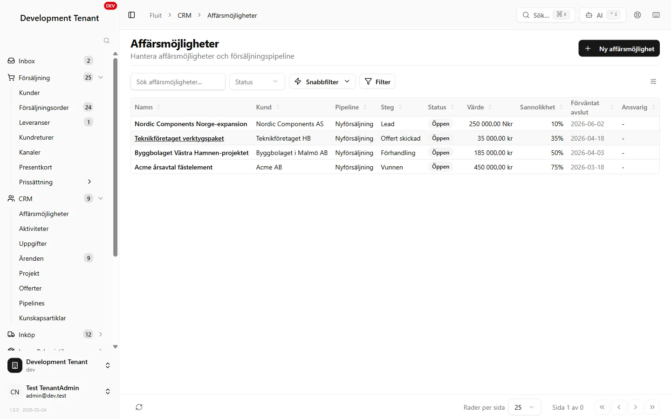This screenshot has width=671, height=419.
Task: Collapse the CRM section chevron
Action: pos(101,198)
